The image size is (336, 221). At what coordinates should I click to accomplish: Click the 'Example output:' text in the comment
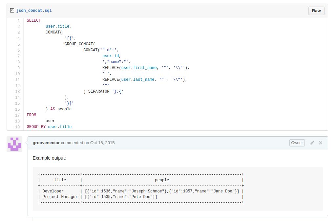(x=49, y=158)
